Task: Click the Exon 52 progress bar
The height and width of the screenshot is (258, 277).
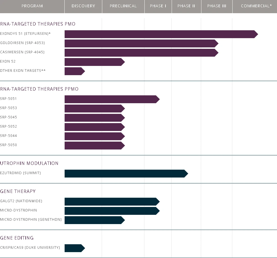Action: 95,62
